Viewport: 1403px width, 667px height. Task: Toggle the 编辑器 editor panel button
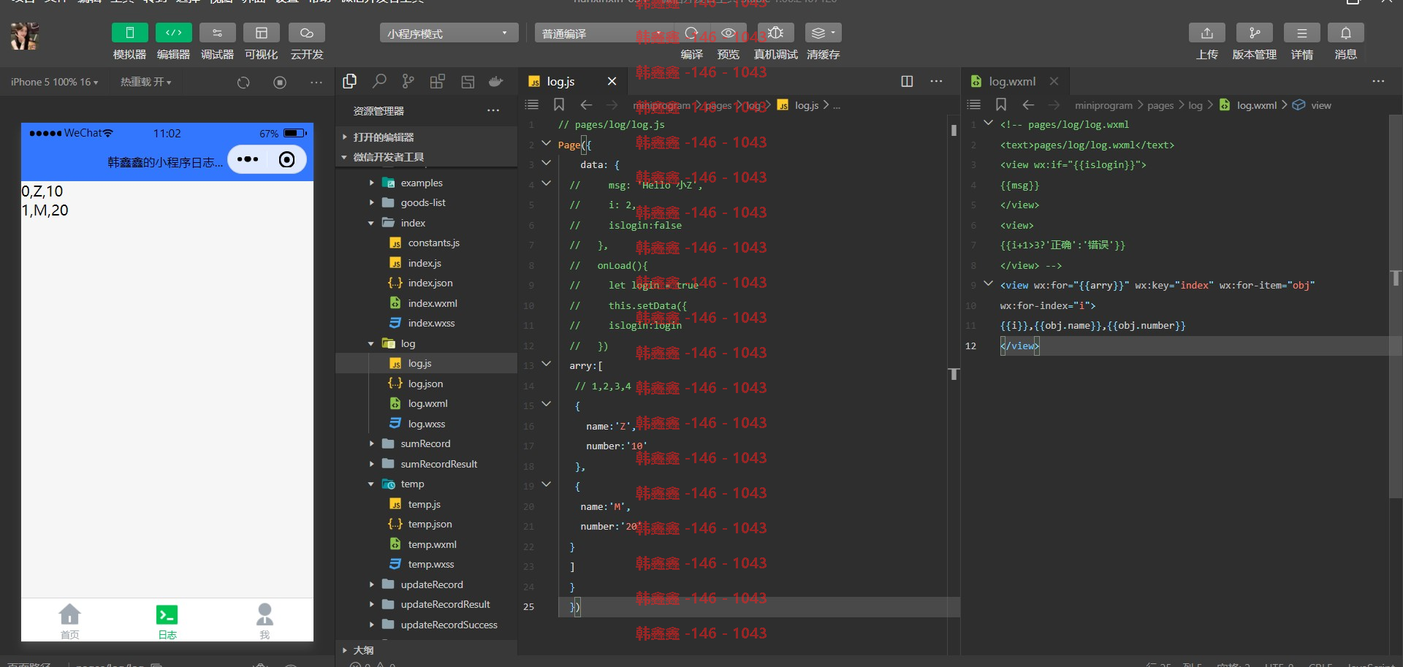click(x=173, y=33)
